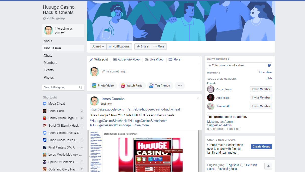
Task: Click the Enter name or email address field
Action: point(240,65)
